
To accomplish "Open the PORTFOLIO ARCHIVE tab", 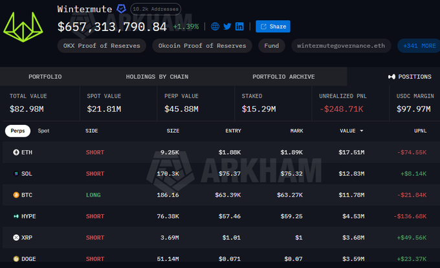I will tap(283, 76).
